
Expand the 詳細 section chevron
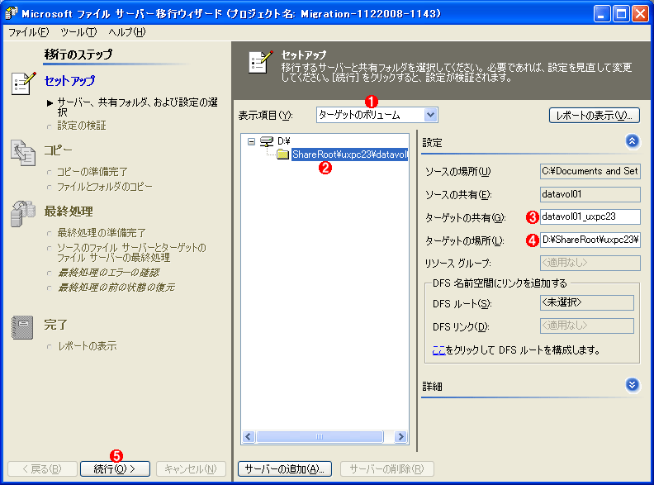coord(632,385)
